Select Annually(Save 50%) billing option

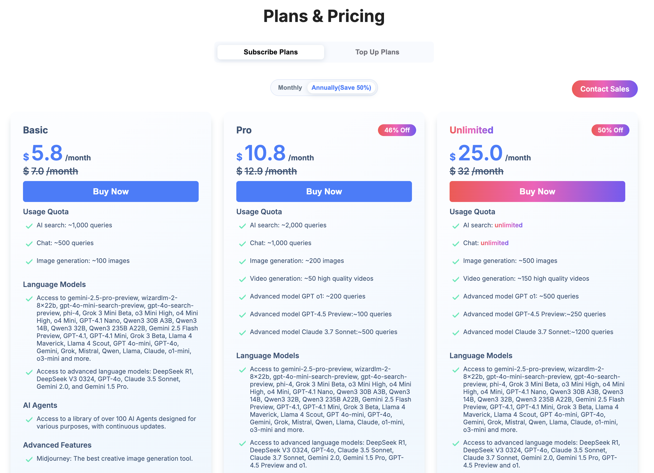coord(341,88)
